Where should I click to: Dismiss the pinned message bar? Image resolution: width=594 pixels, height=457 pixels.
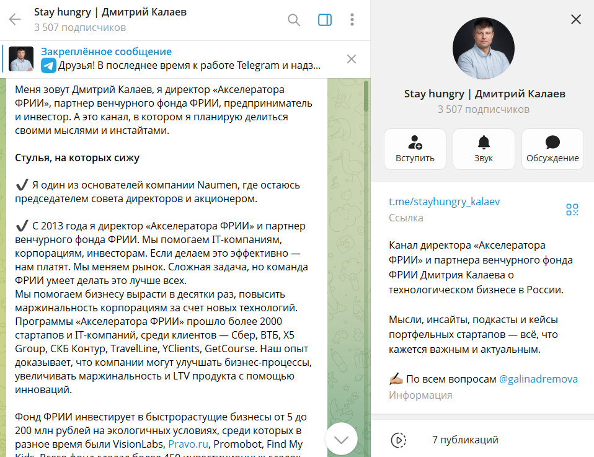pos(352,59)
